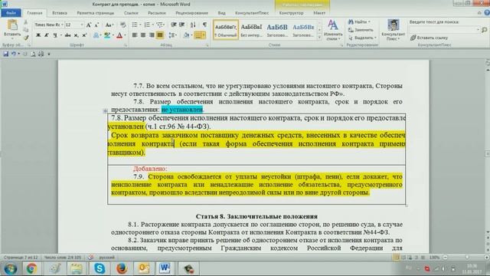Click the Decrease Indent icon
This screenshot has height=276, width=490.
click(x=174, y=25)
